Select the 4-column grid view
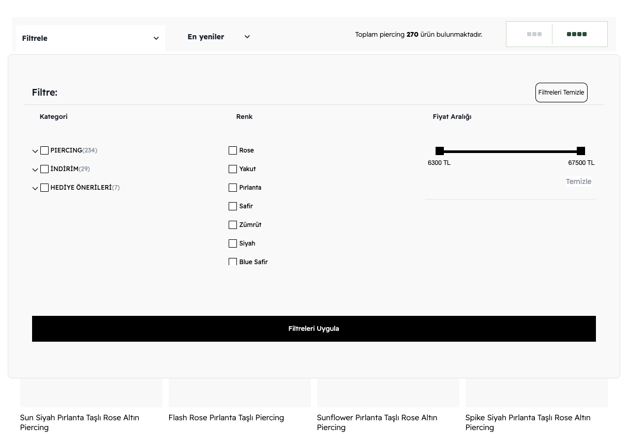This screenshot has width=628, height=443. point(576,34)
